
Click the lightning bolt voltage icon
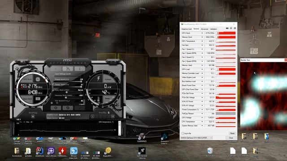99,79
